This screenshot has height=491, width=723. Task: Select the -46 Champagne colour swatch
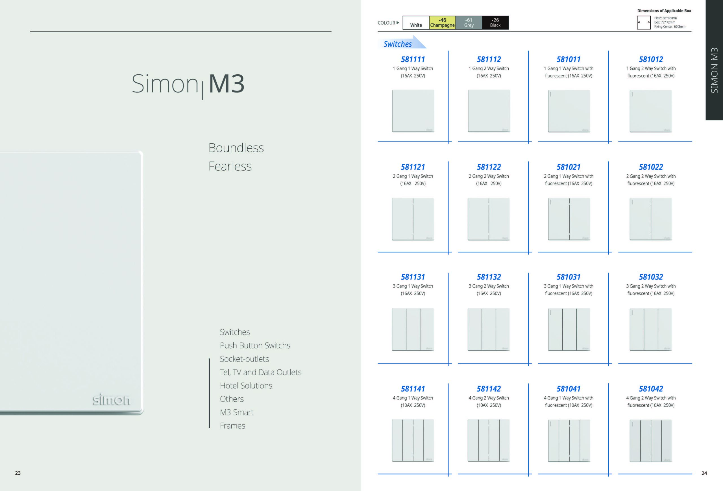(442, 23)
